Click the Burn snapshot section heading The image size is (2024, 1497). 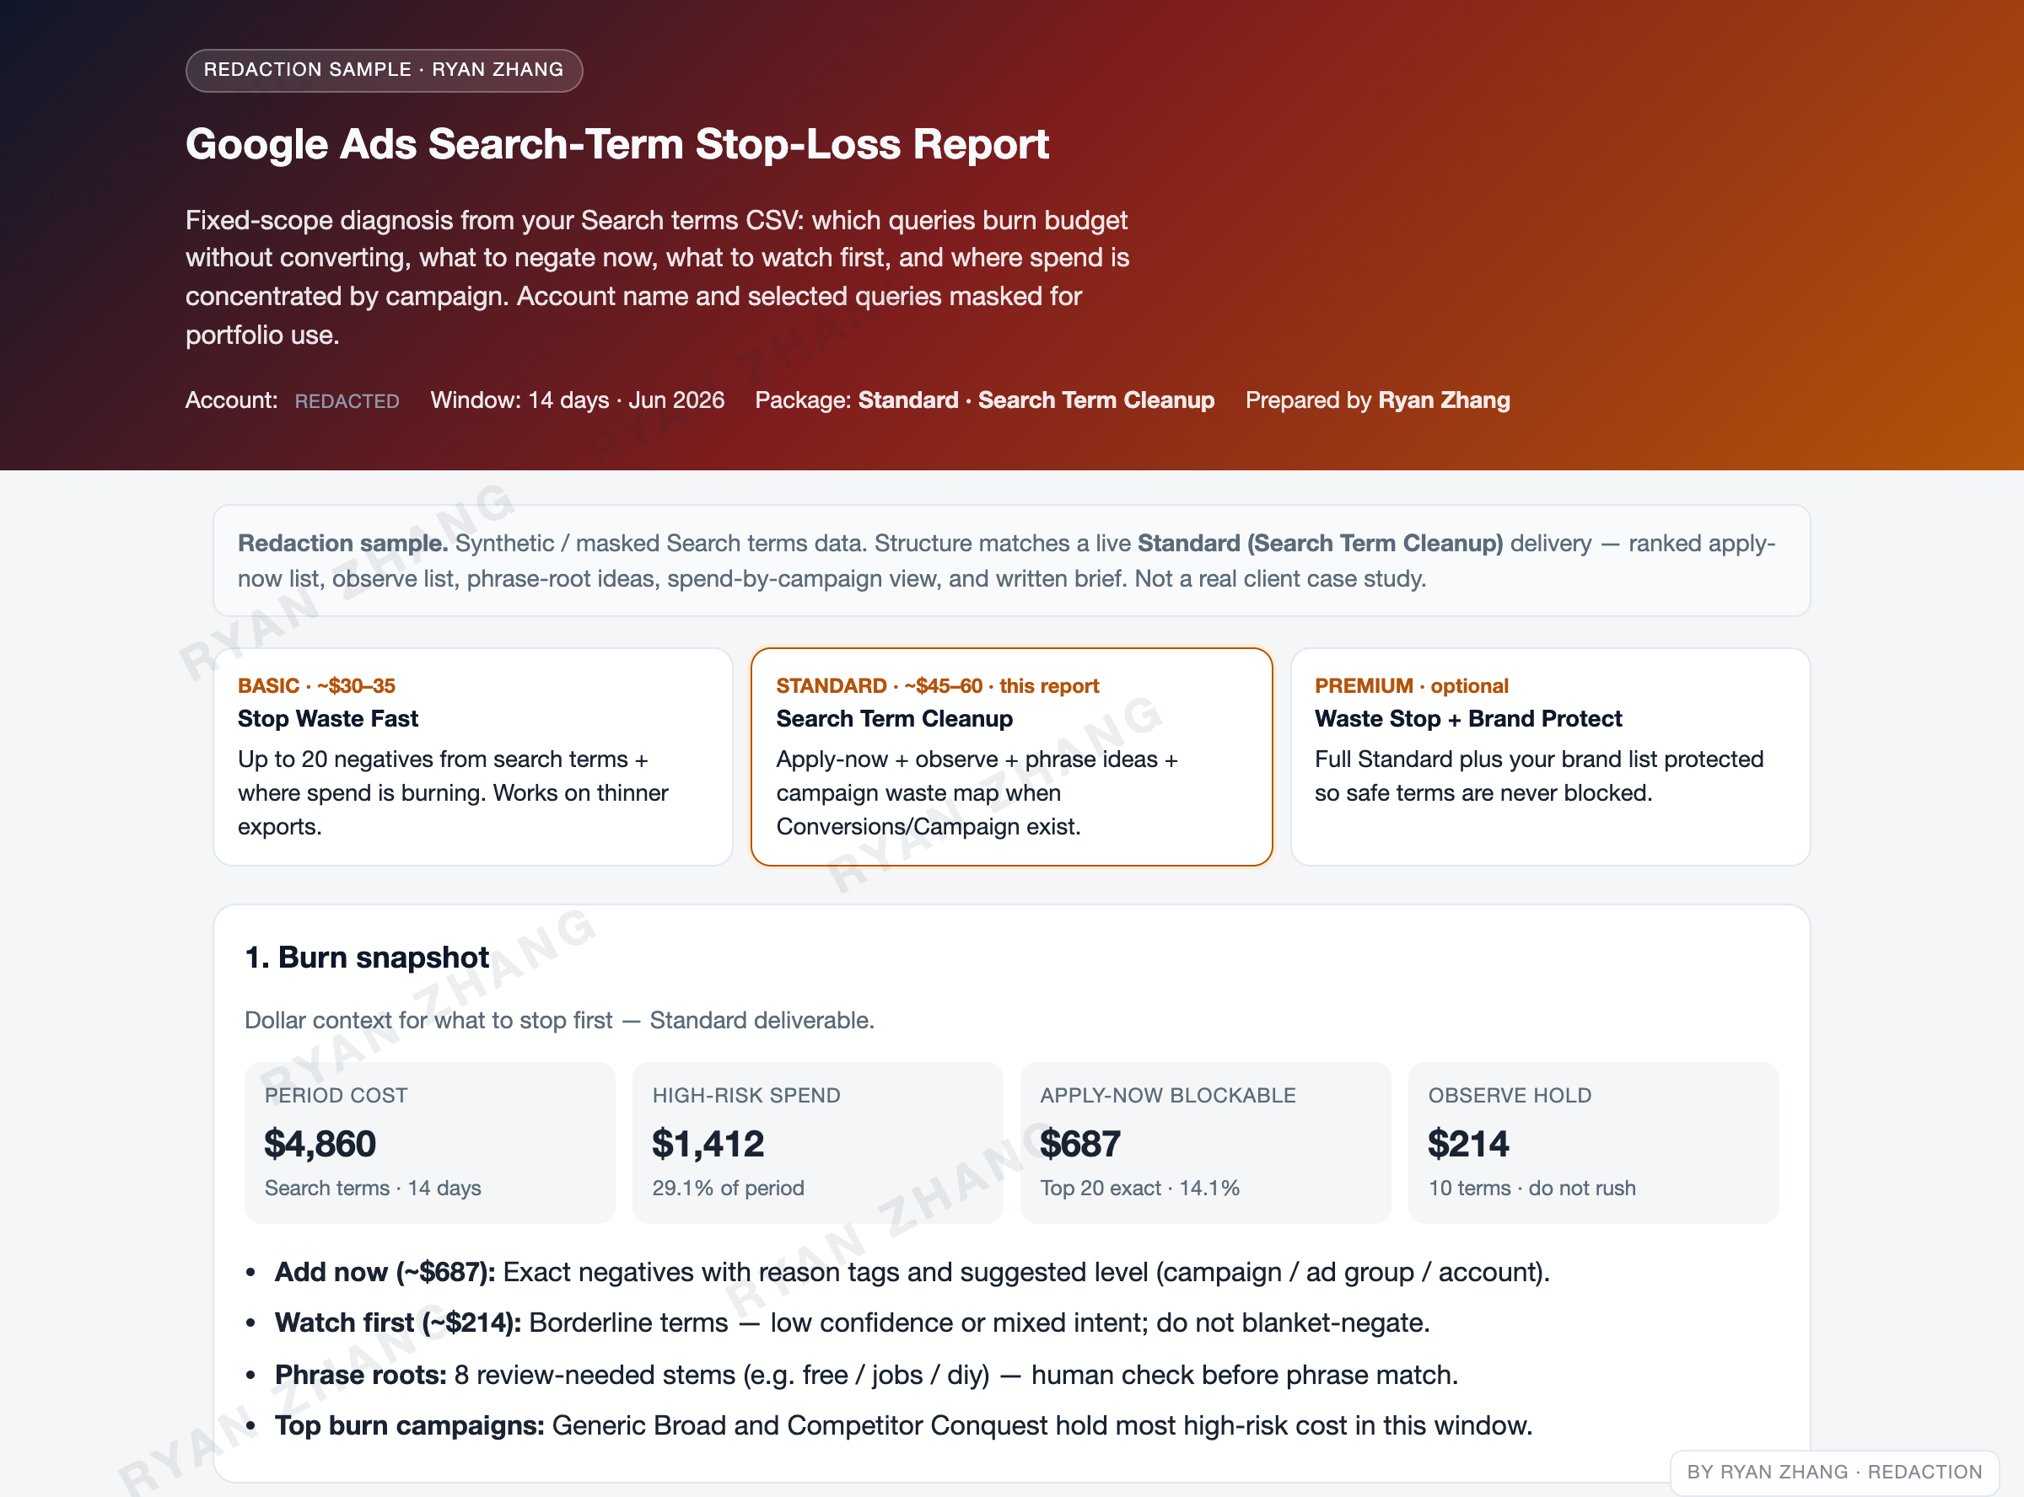click(x=367, y=957)
